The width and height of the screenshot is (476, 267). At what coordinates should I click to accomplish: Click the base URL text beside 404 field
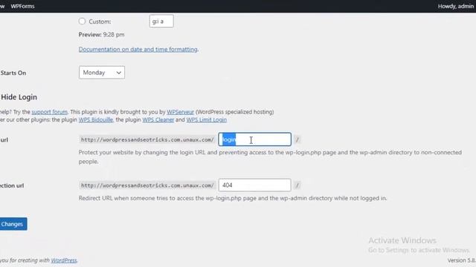click(x=147, y=185)
